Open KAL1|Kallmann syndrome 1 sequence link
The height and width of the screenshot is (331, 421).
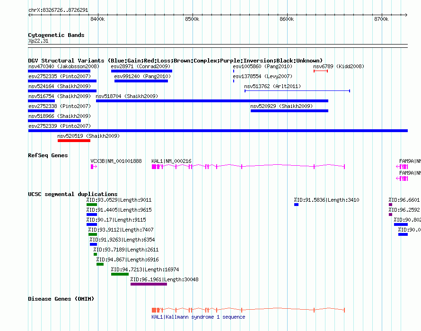(198, 317)
